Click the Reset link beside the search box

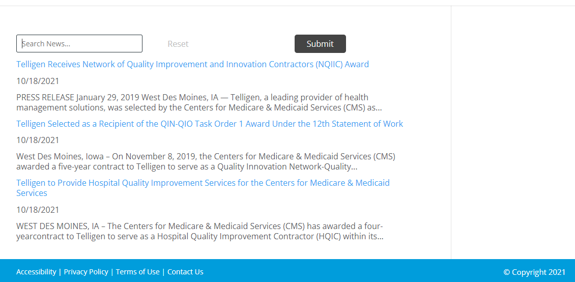pos(178,44)
